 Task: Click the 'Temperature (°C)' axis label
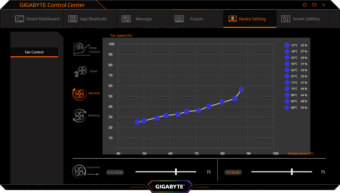[300, 153]
